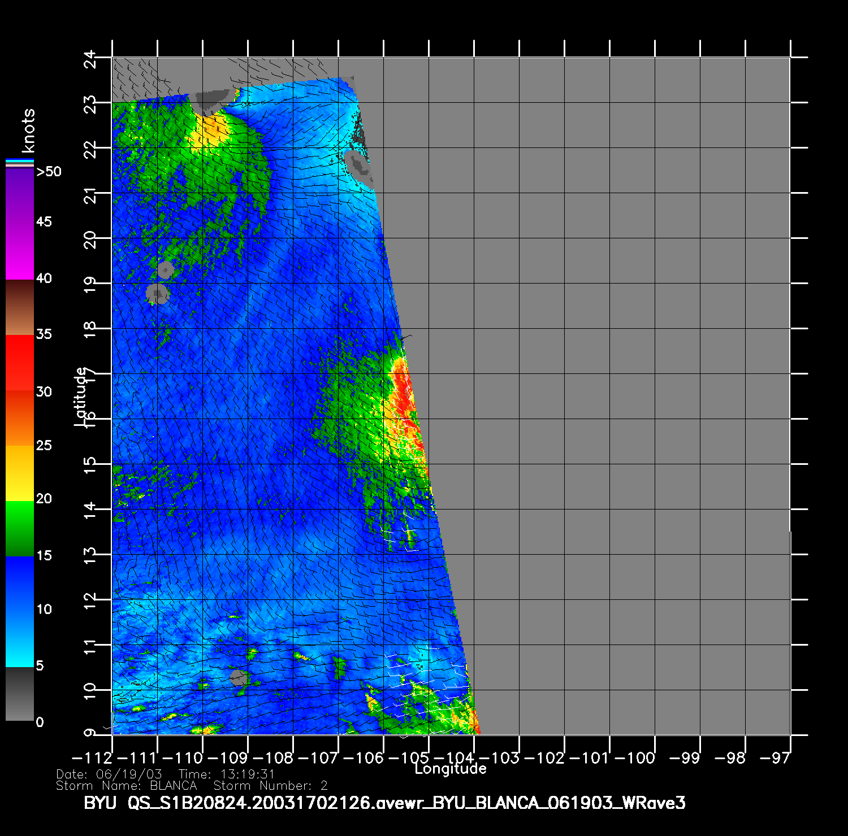Click the red 30-35 knots legend band
This screenshot has height=836, width=848.
[19, 363]
